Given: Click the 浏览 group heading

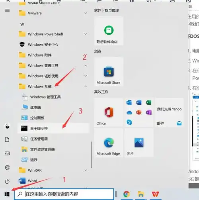Looking at the screenshot, I should click(x=98, y=51).
